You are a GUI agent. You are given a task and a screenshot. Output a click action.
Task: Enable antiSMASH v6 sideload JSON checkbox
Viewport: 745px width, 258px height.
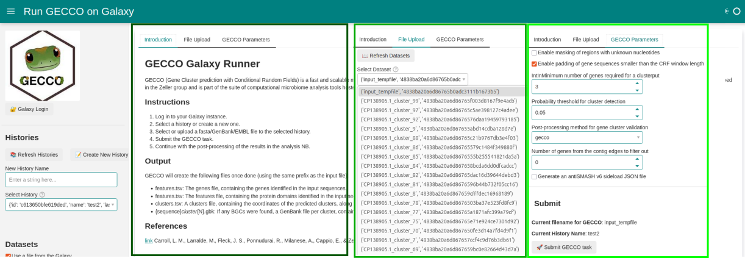(x=535, y=176)
